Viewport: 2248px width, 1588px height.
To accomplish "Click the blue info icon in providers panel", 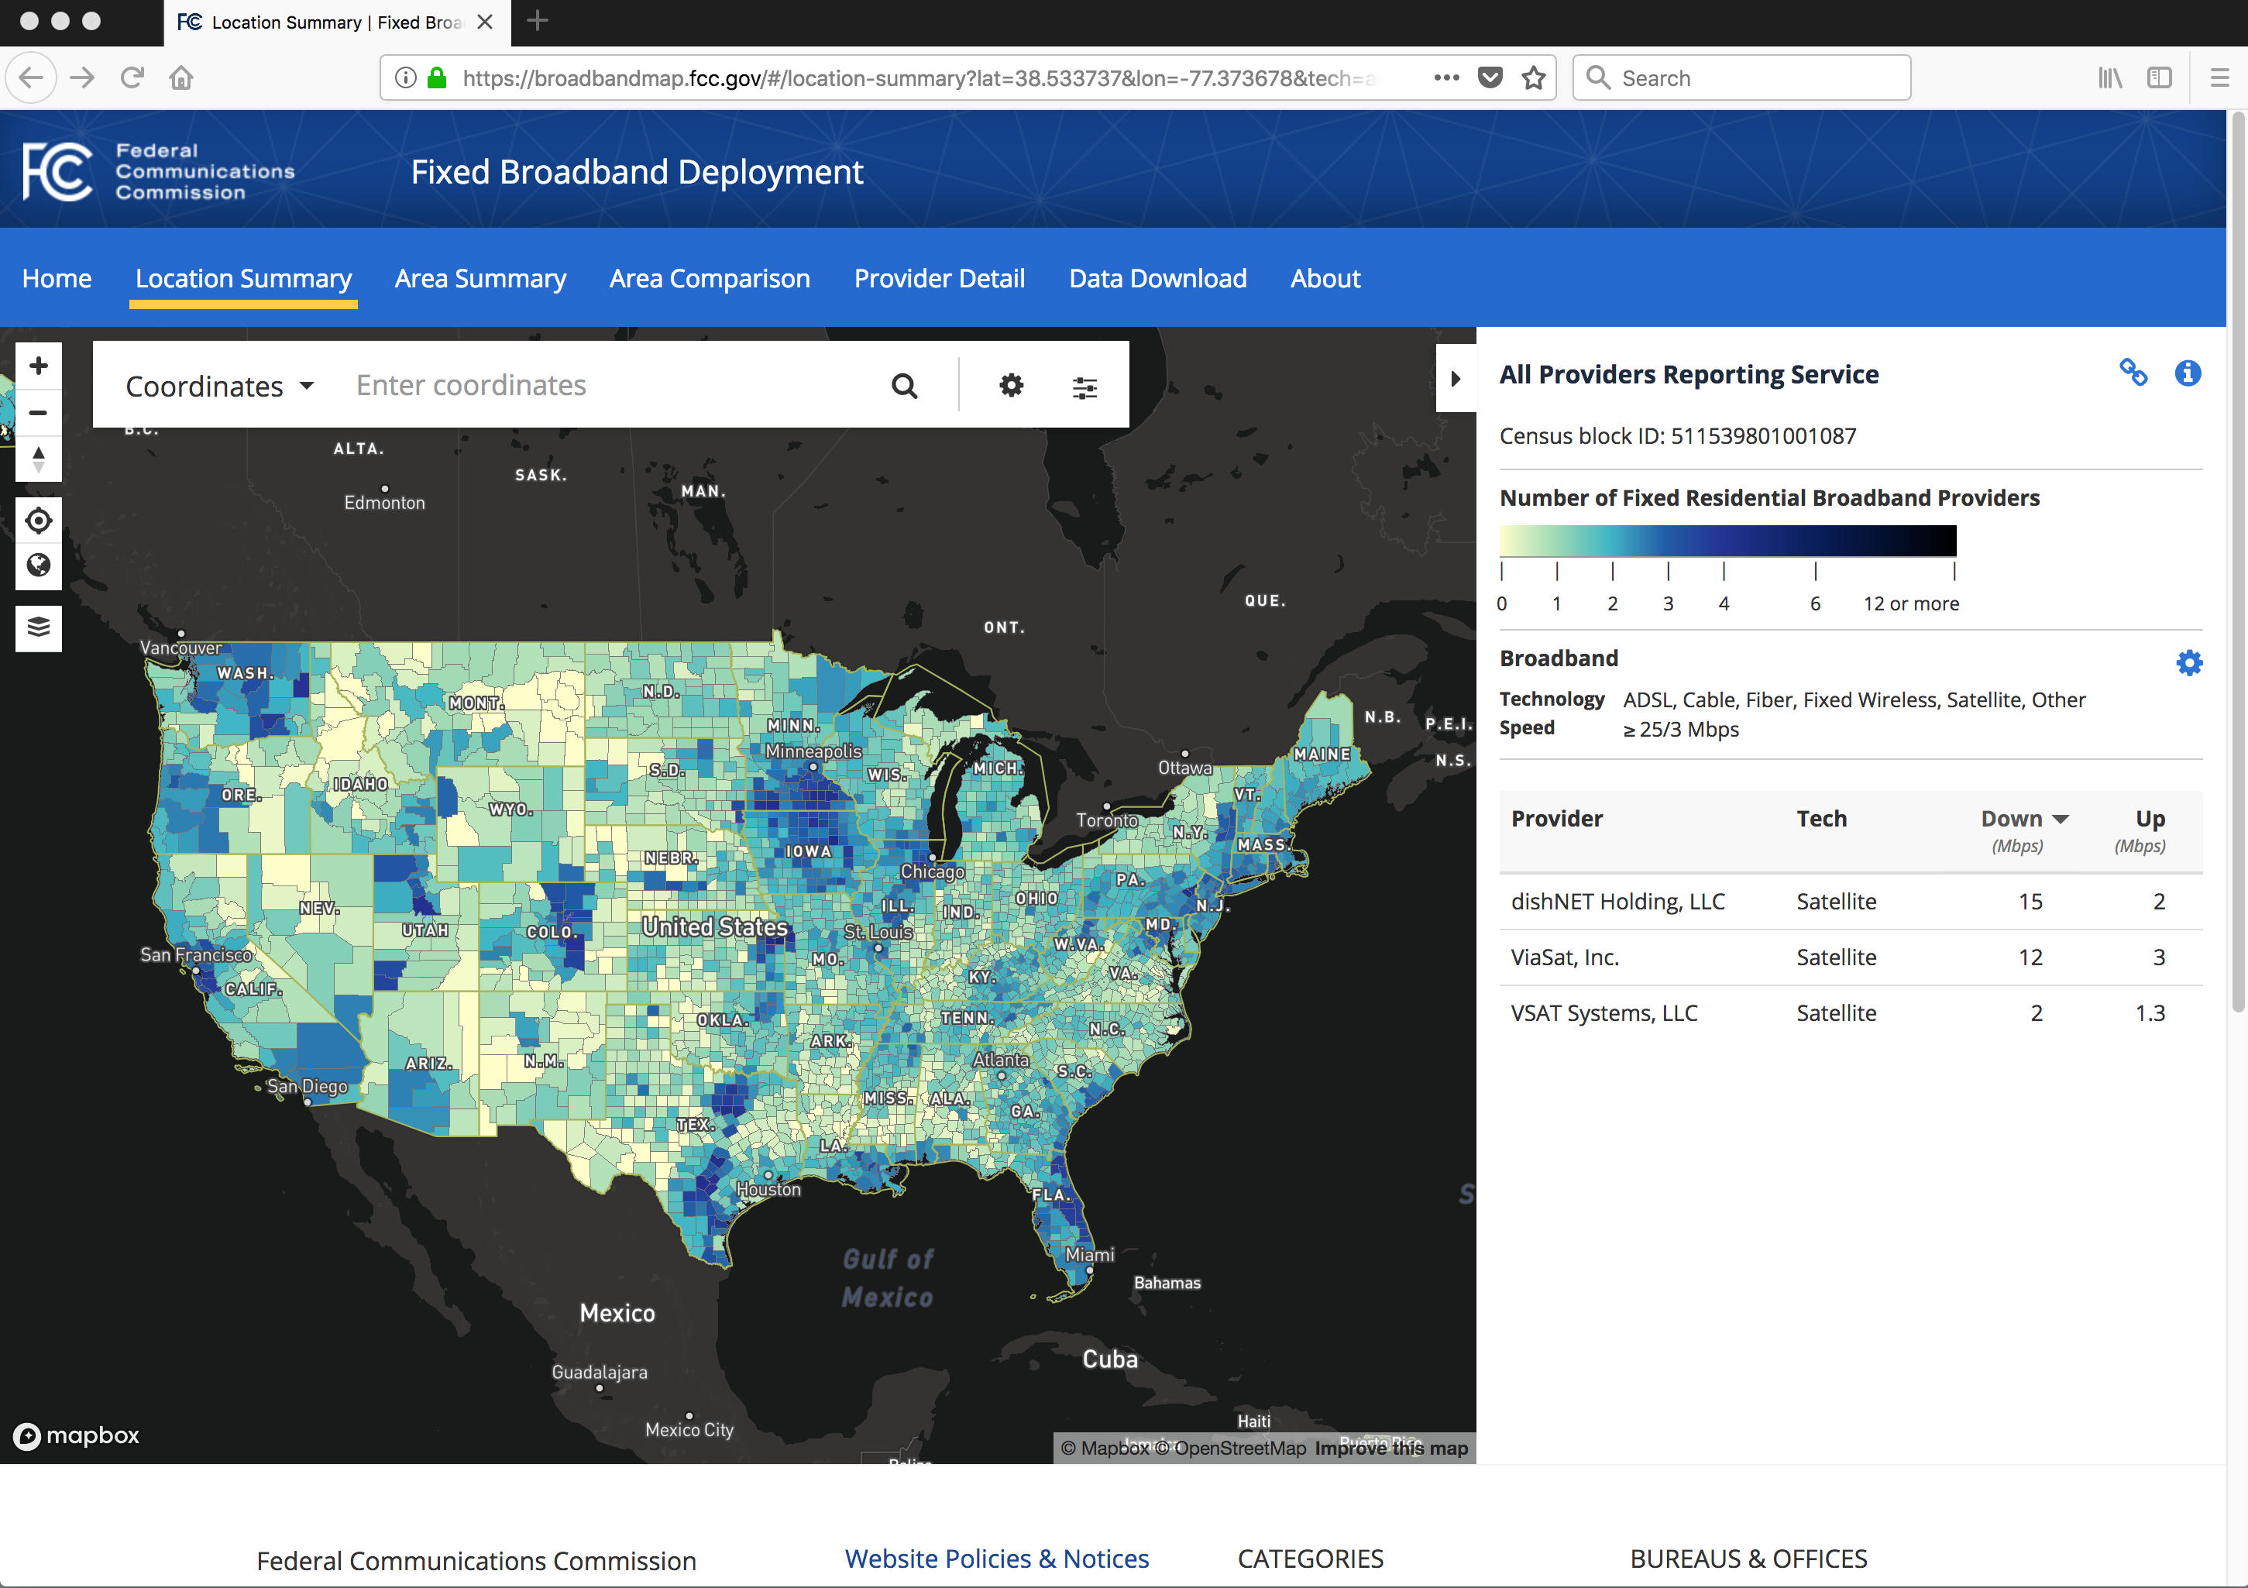I will coord(2188,373).
